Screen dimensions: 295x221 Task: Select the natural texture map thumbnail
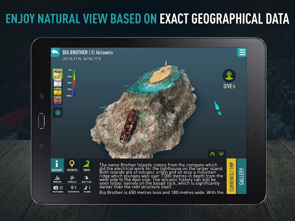(57, 74)
